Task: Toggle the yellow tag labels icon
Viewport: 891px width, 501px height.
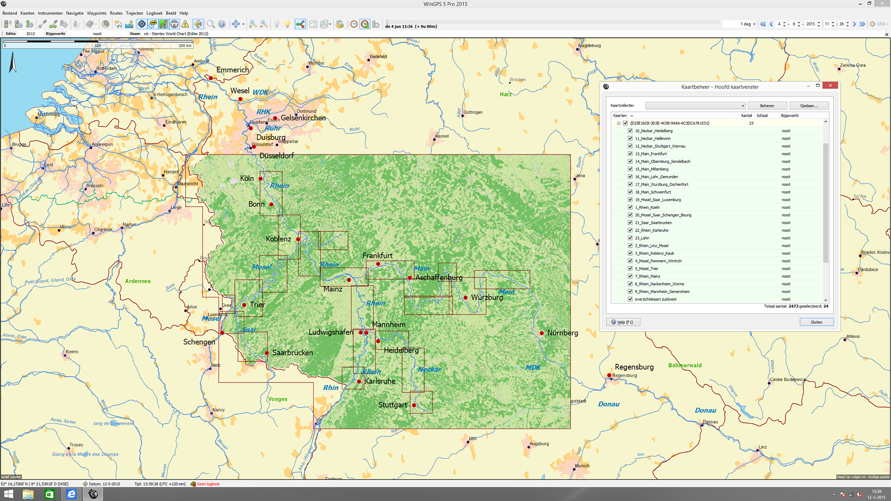Action: (153, 24)
